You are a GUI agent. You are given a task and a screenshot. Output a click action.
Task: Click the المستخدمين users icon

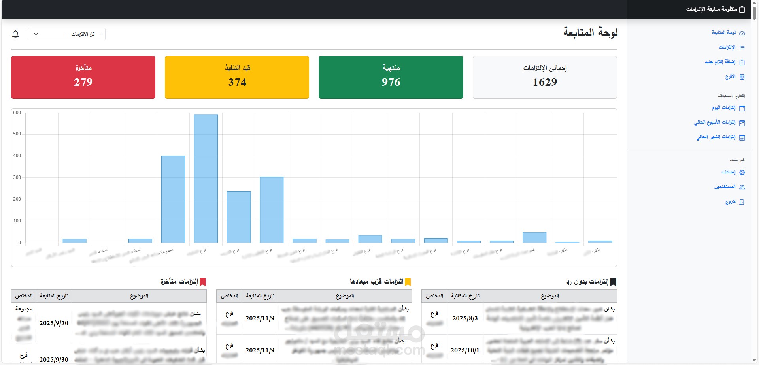[x=742, y=187]
